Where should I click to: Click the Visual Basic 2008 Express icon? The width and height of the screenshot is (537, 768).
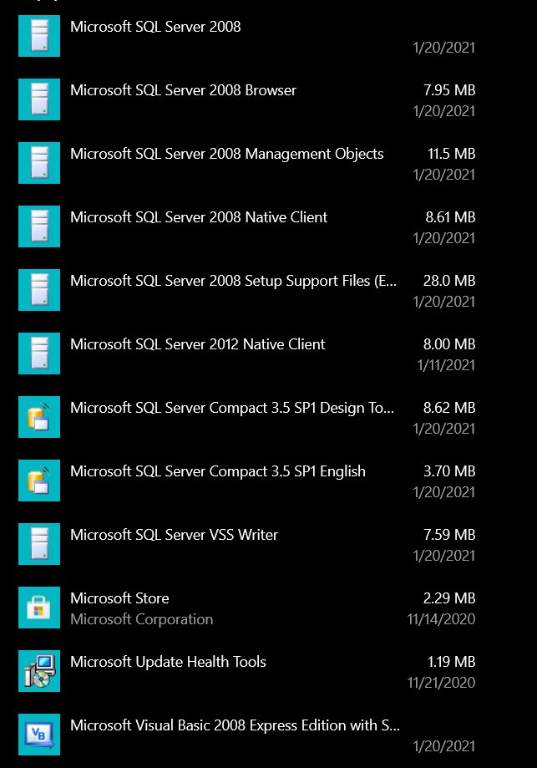tap(39, 735)
